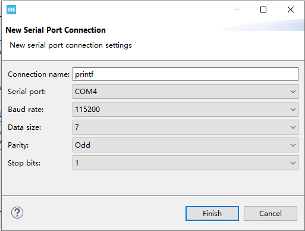Open the Parity dropdown showing Odd
This screenshot has height=231, width=305.
click(x=185, y=145)
